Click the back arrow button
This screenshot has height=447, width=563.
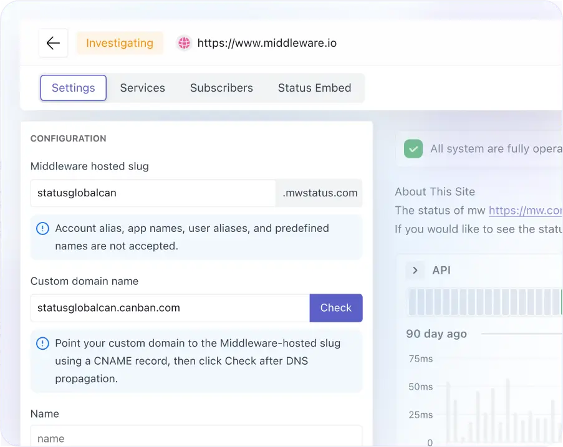click(x=53, y=43)
